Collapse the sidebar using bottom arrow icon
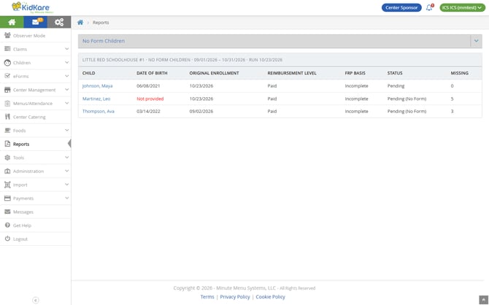The width and height of the screenshot is (489, 305). [36, 300]
